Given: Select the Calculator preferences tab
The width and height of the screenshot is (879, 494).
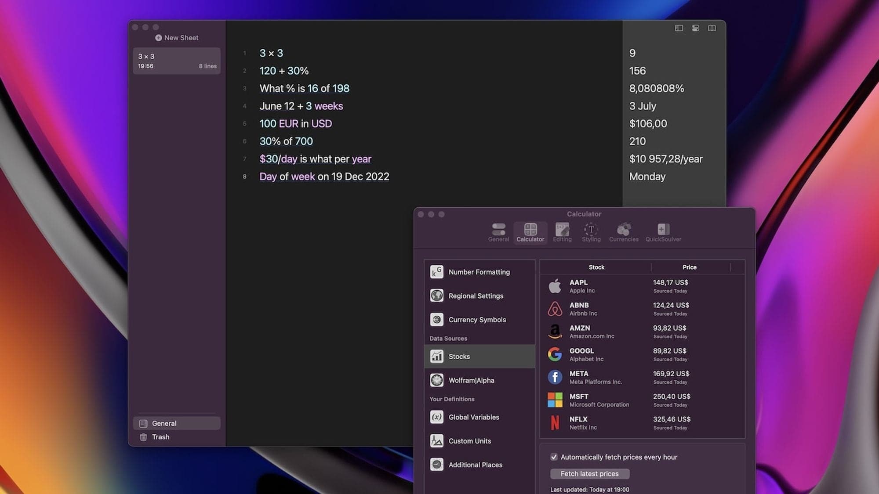Looking at the screenshot, I should pyautogui.click(x=530, y=232).
